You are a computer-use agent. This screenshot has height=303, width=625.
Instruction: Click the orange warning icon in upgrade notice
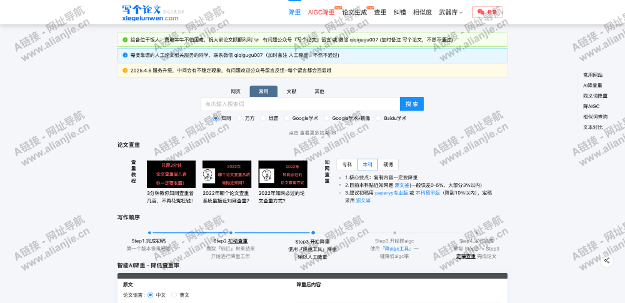pyautogui.click(x=125, y=70)
